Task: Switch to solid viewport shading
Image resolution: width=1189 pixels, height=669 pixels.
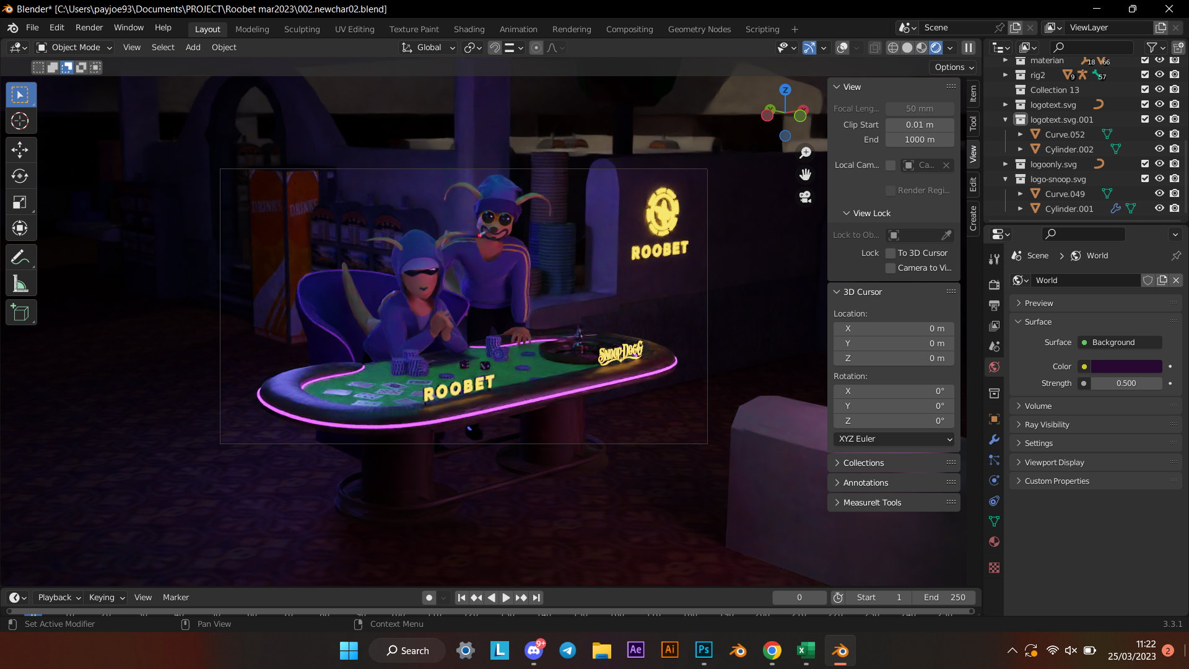Action: [907, 48]
